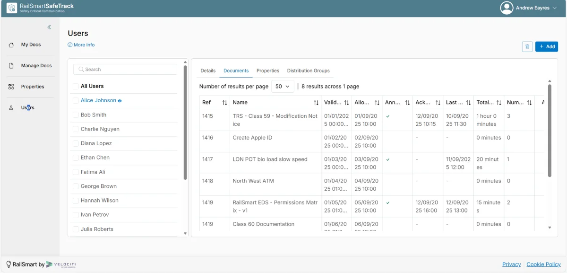Open the Cookie Policy link
The height and width of the screenshot is (273, 567).
pos(543,264)
